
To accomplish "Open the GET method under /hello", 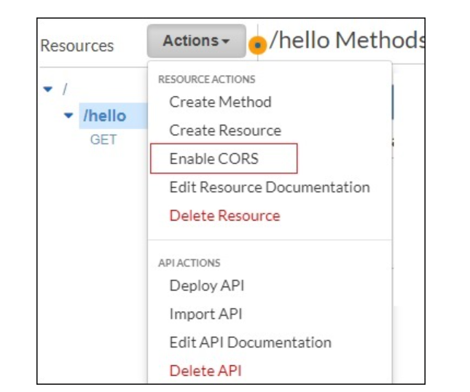I will tap(103, 139).
